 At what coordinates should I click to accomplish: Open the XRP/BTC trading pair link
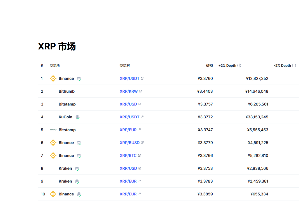pyautogui.click(x=128, y=155)
